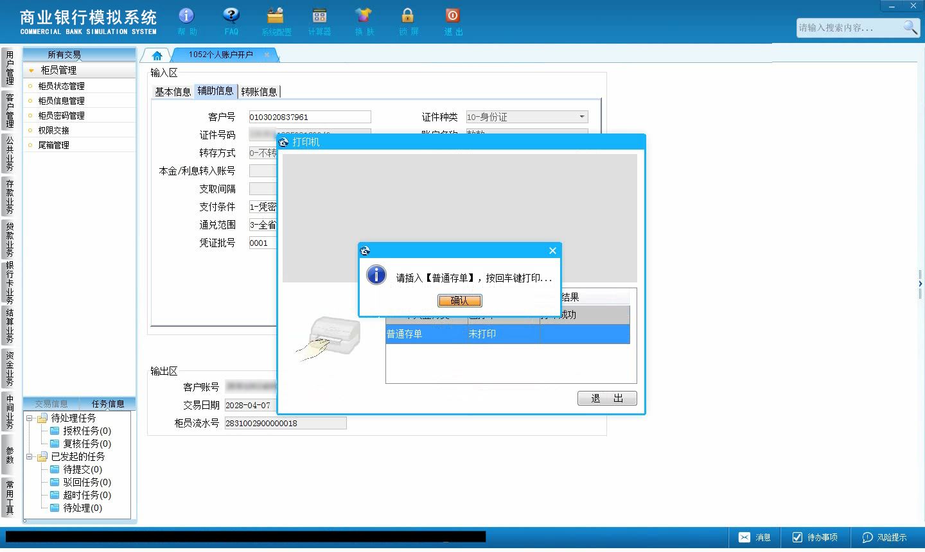Select 授权任务(0) in task tree
The width and height of the screenshot is (925, 552).
pyautogui.click(x=87, y=431)
